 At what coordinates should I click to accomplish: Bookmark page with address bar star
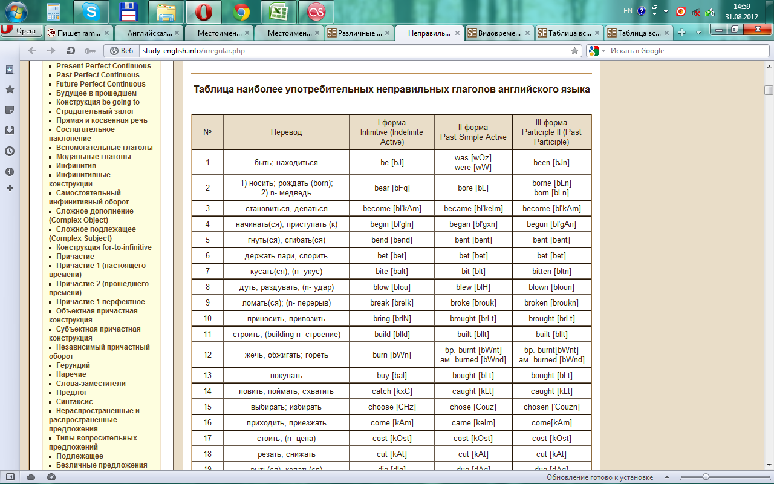pyautogui.click(x=574, y=51)
